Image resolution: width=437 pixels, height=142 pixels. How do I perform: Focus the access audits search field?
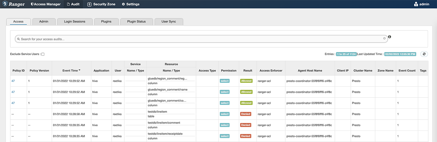pos(201,39)
